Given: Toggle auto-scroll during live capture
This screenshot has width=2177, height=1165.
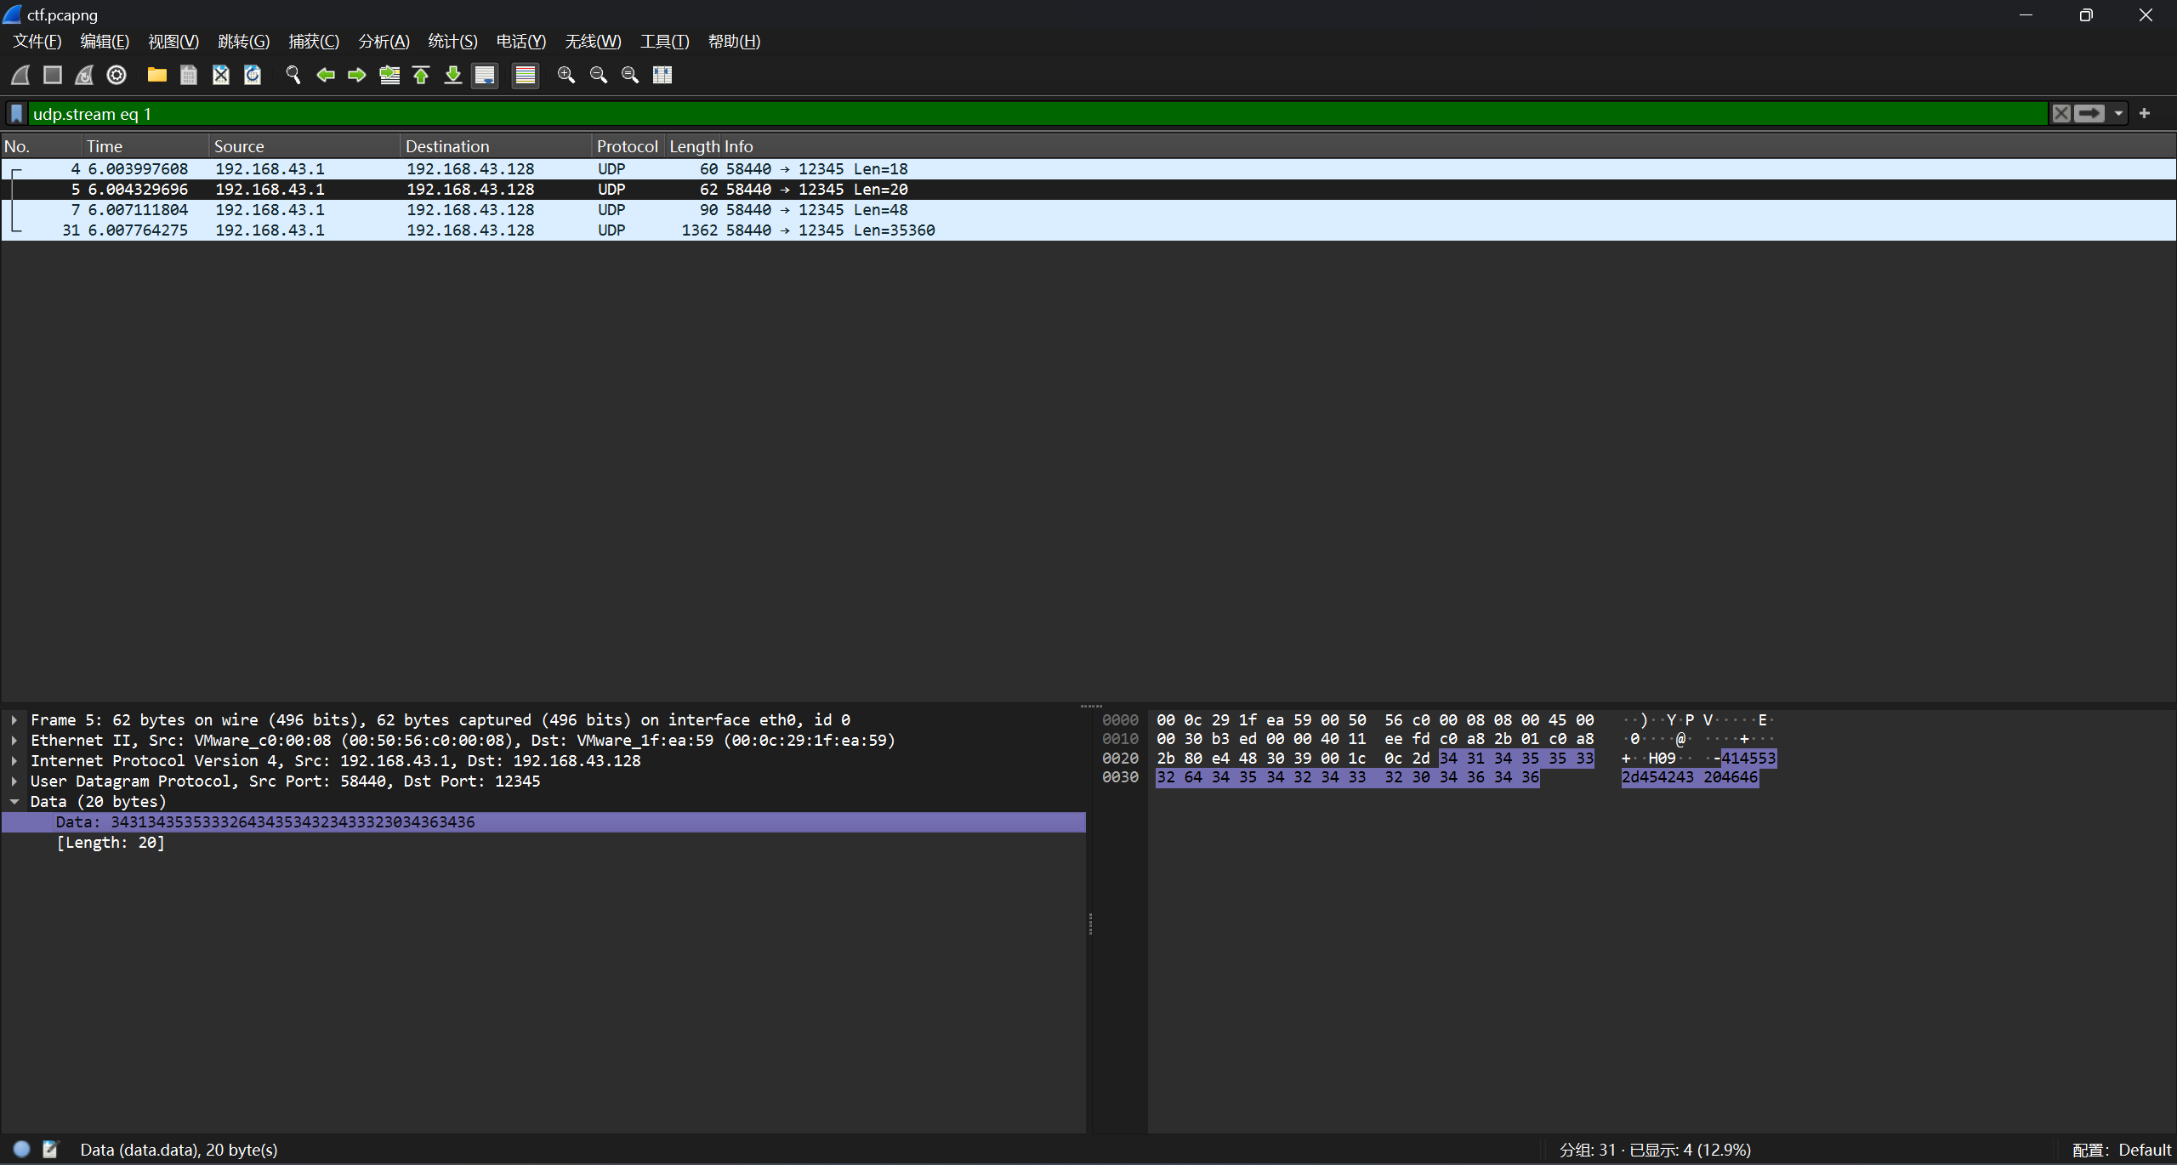Looking at the screenshot, I should pyautogui.click(x=485, y=75).
